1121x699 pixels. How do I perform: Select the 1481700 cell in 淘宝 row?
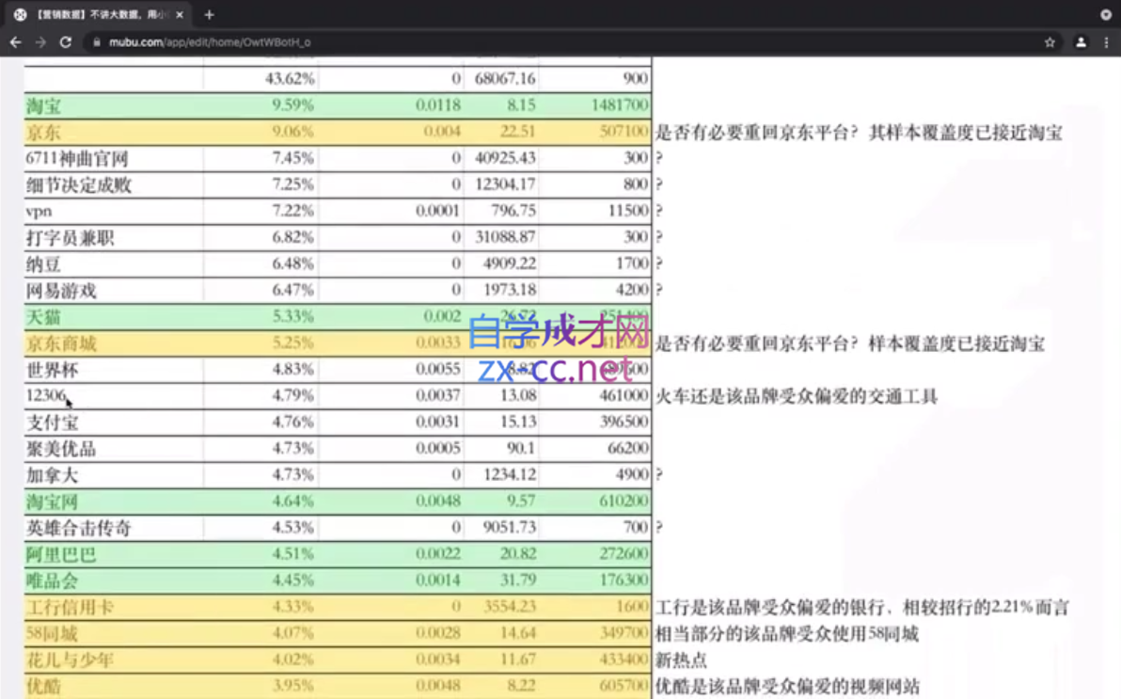pos(594,105)
